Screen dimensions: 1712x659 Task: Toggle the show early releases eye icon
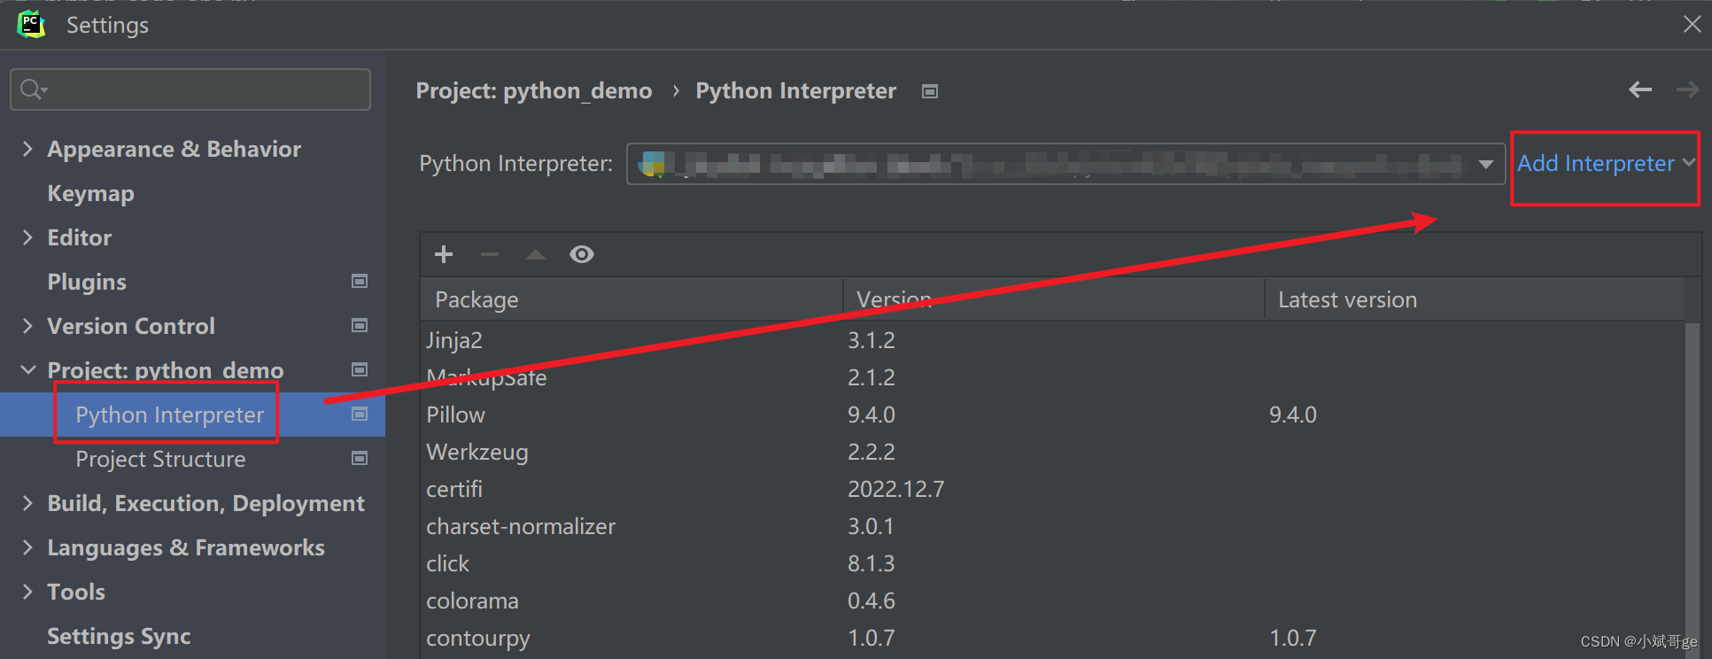coord(582,255)
